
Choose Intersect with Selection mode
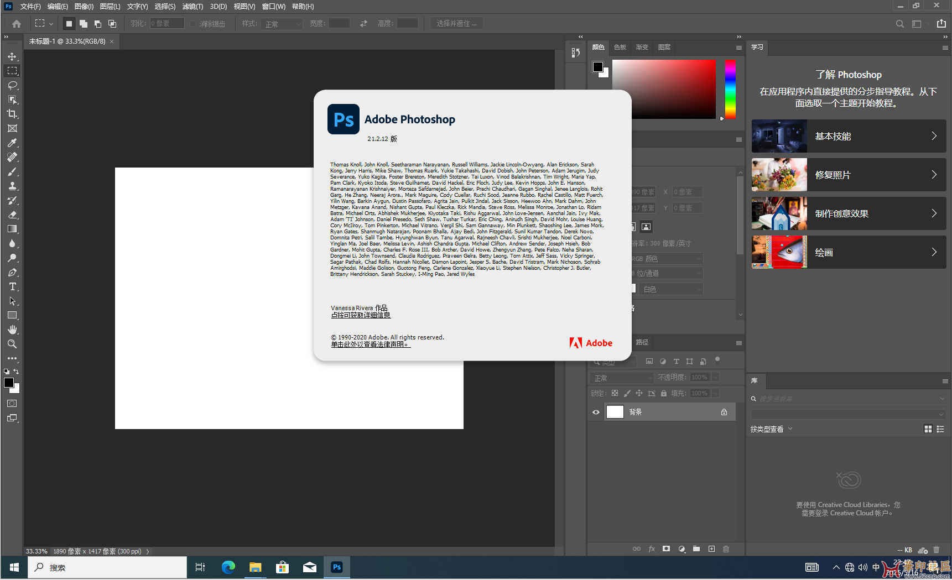coord(112,24)
